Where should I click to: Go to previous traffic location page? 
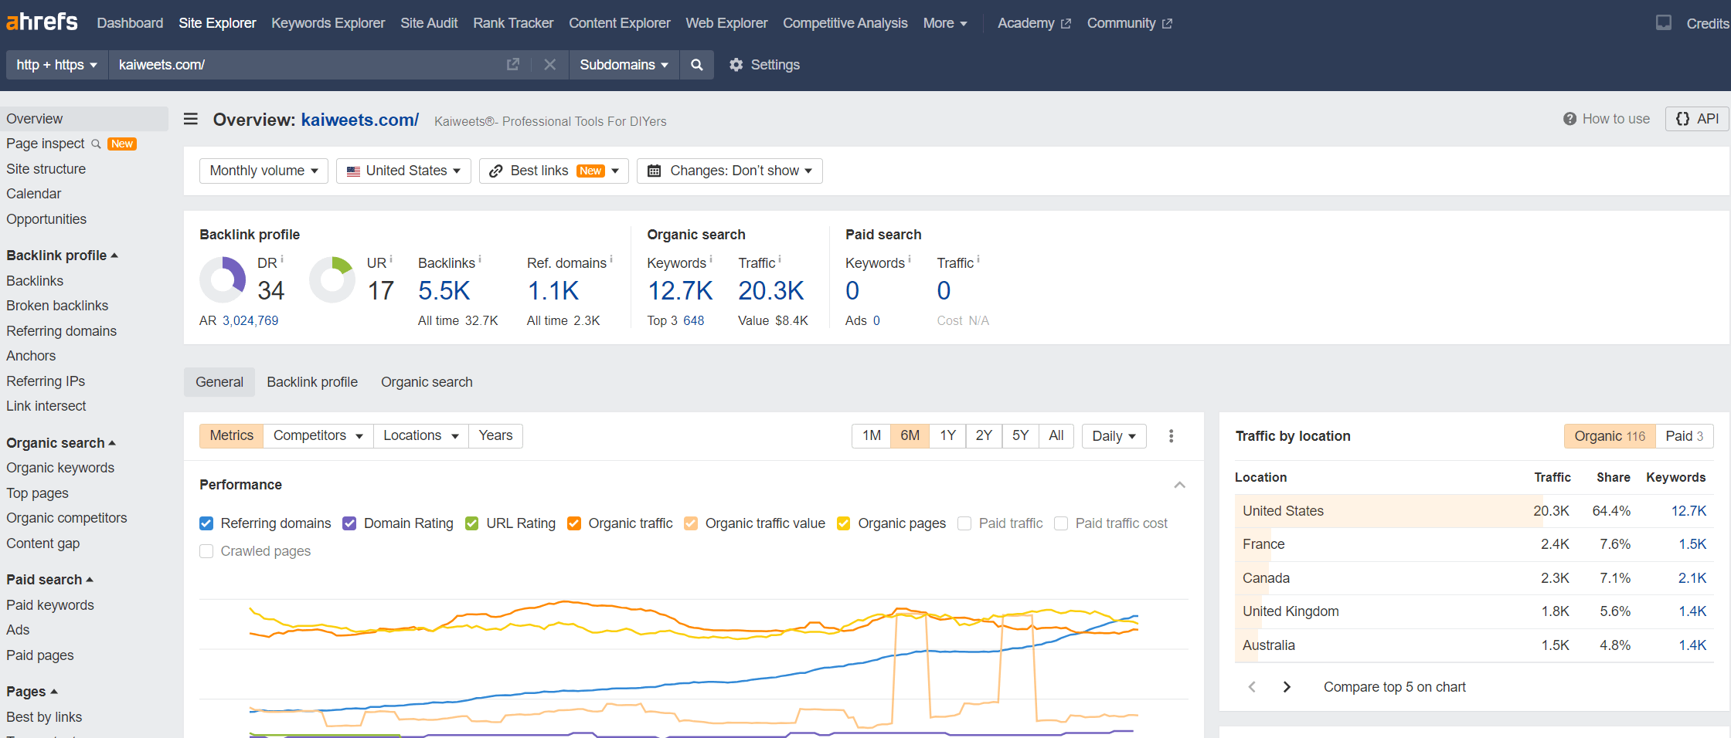tap(1252, 687)
